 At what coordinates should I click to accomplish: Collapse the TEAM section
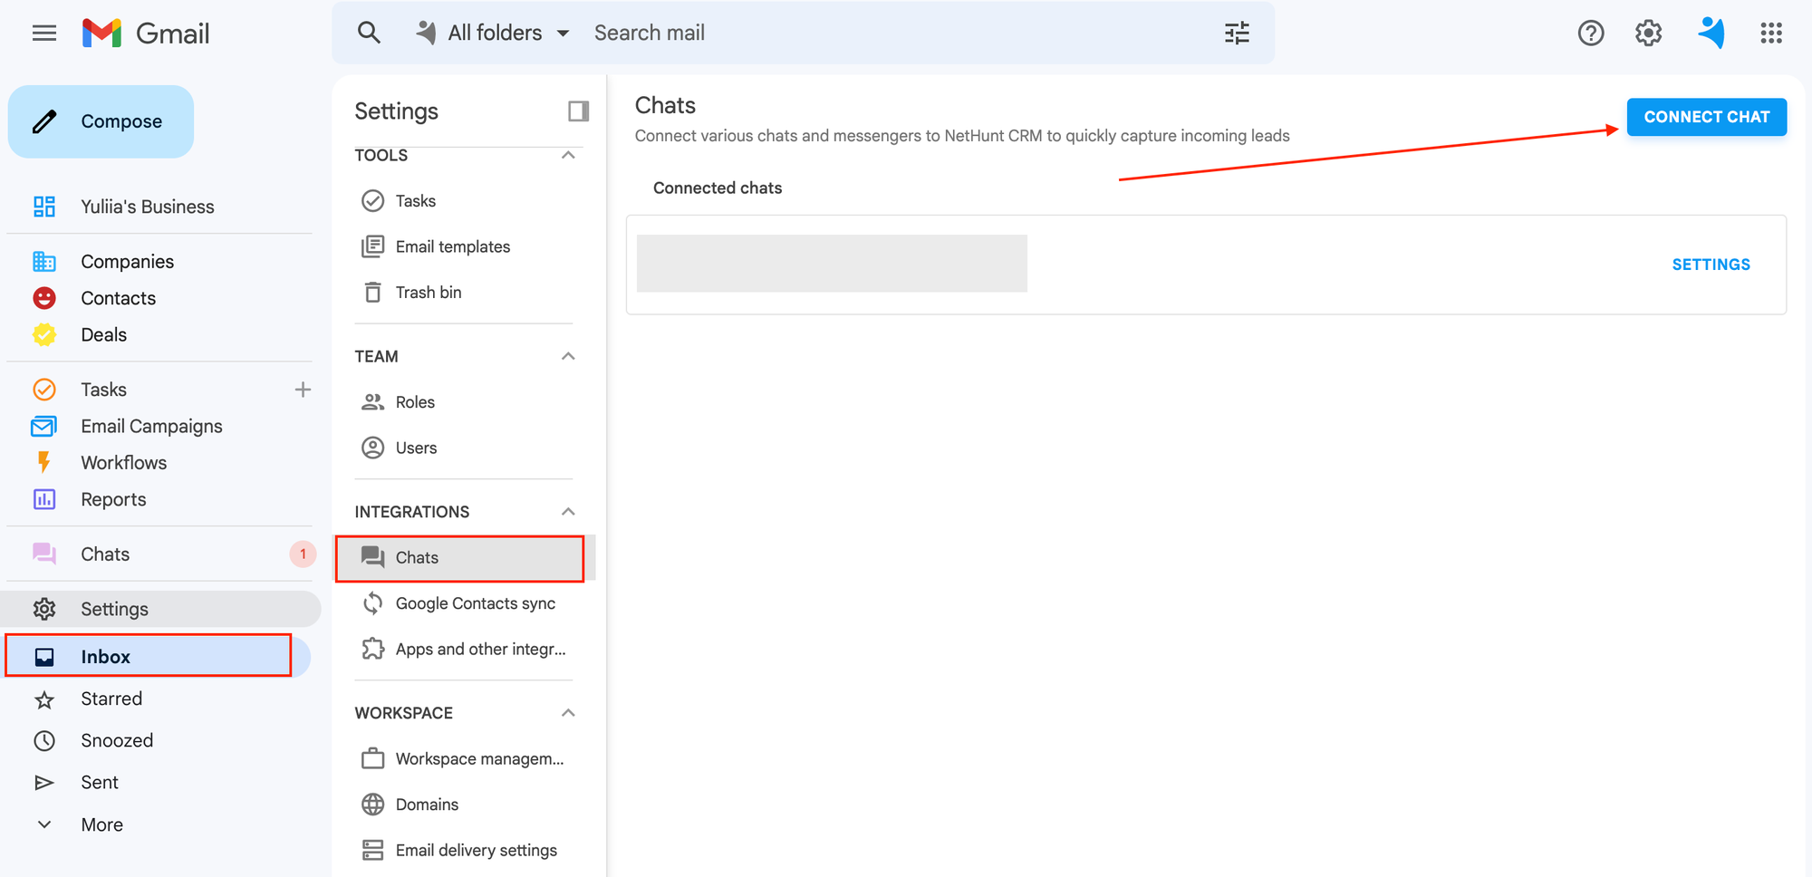point(568,356)
